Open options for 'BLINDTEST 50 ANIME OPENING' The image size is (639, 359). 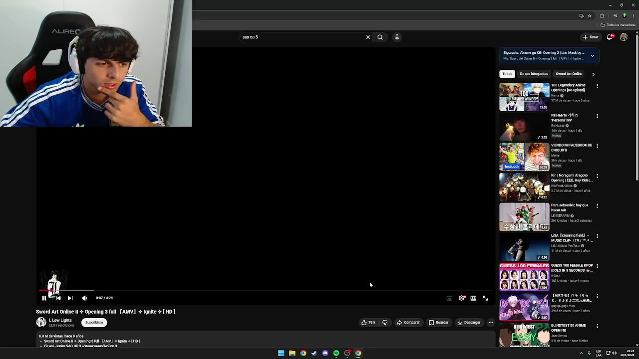(x=597, y=326)
